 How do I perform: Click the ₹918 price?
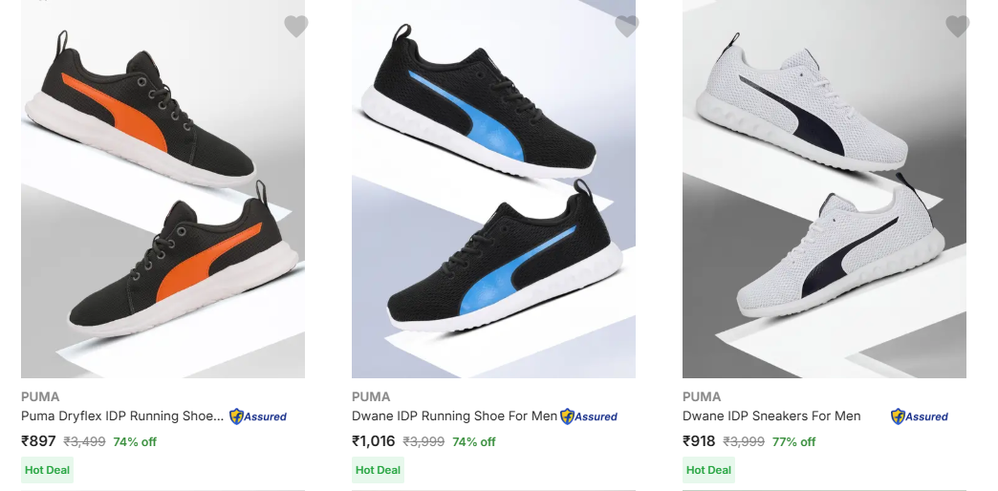click(x=699, y=441)
